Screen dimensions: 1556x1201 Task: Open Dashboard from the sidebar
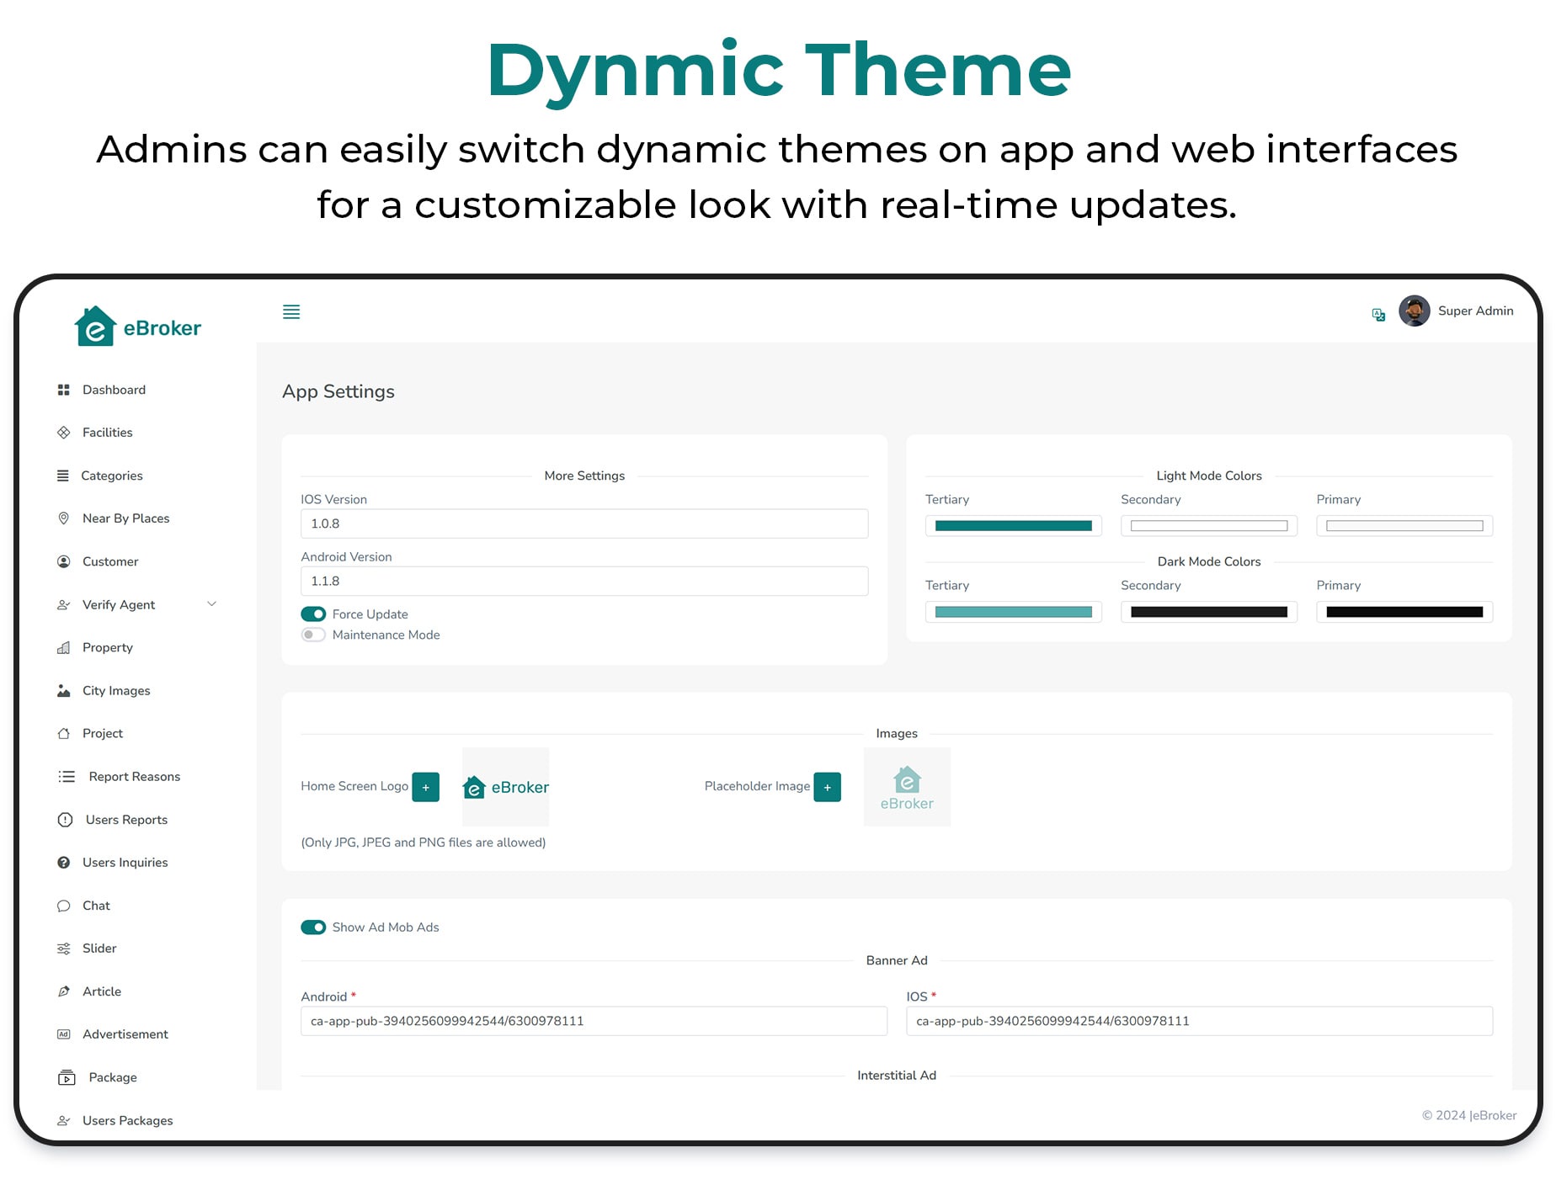point(114,390)
